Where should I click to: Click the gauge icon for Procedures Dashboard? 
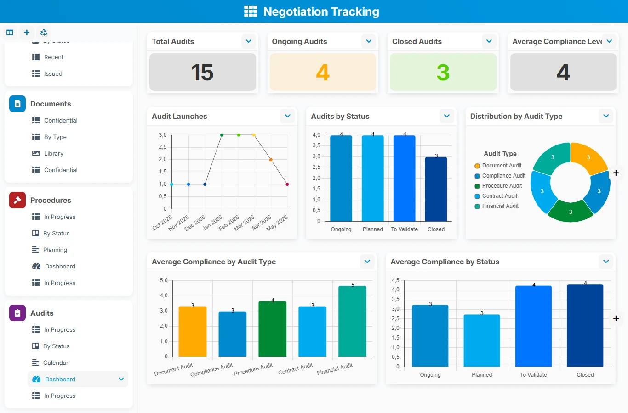coord(36,266)
